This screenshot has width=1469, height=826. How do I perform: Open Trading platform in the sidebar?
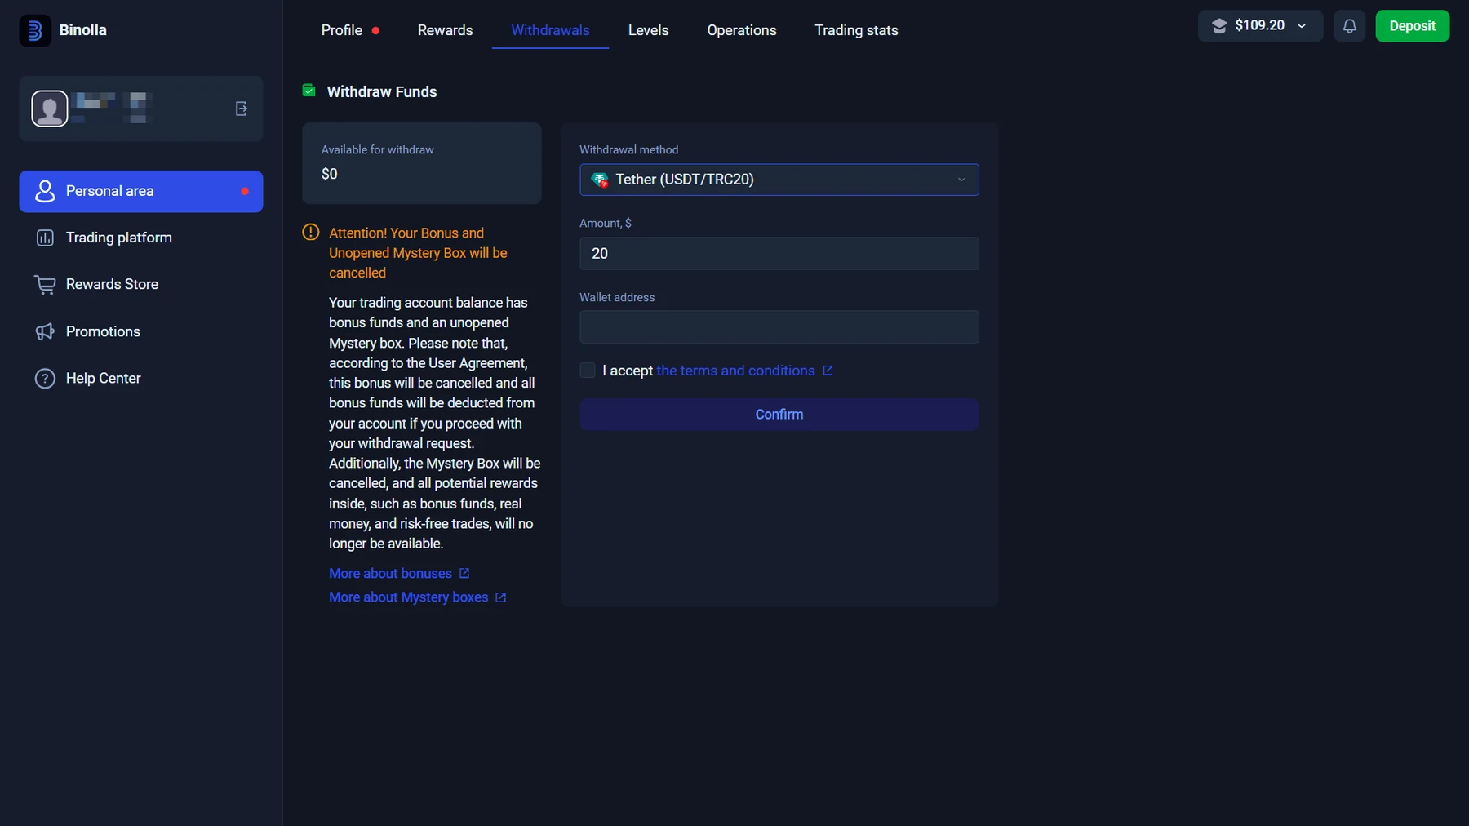[141, 238]
